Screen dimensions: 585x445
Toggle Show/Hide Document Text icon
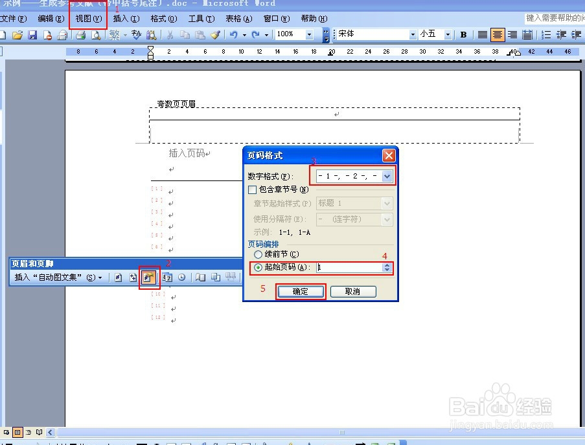tap(216, 277)
